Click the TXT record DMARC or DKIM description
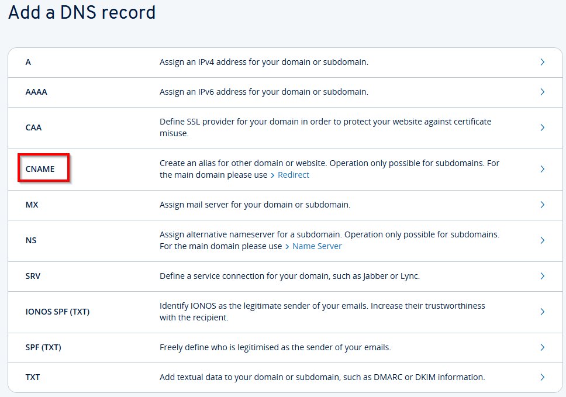Image resolution: width=566 pixels, height=397 pixels. [x=322, y=377]
